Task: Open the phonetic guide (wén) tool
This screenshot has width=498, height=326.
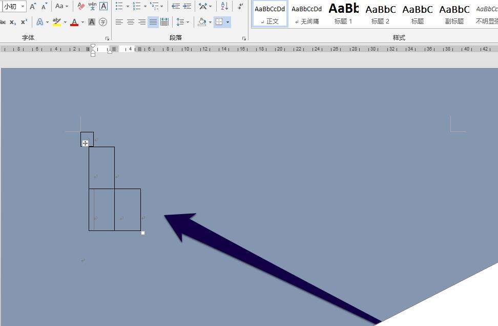Action: [92, 6]
